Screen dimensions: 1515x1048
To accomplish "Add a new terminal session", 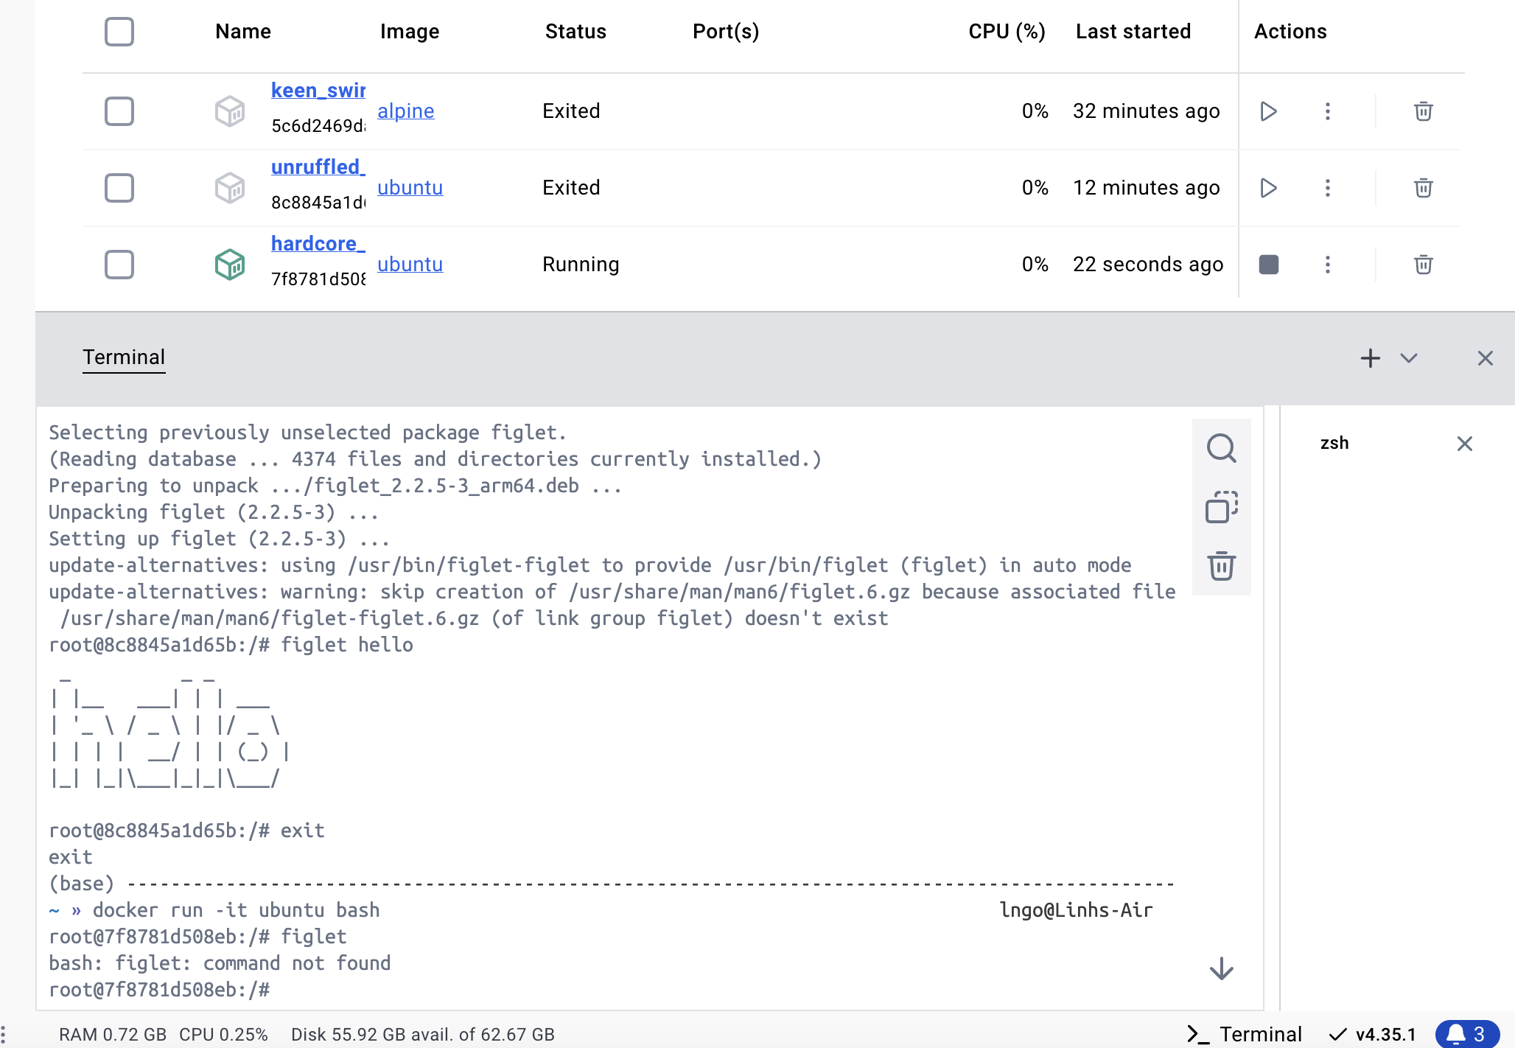I will pyautogui.click(x=1370, y=358).
